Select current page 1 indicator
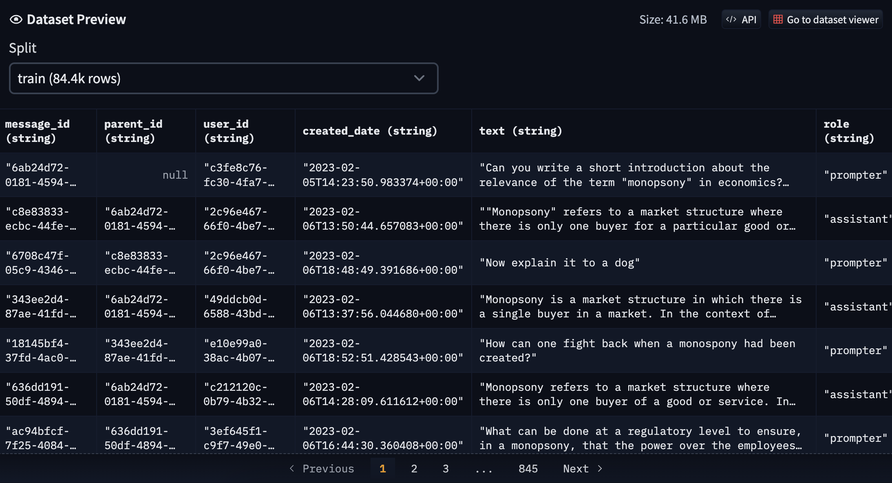This screenshot has height=483, width=892. point(382,468)
